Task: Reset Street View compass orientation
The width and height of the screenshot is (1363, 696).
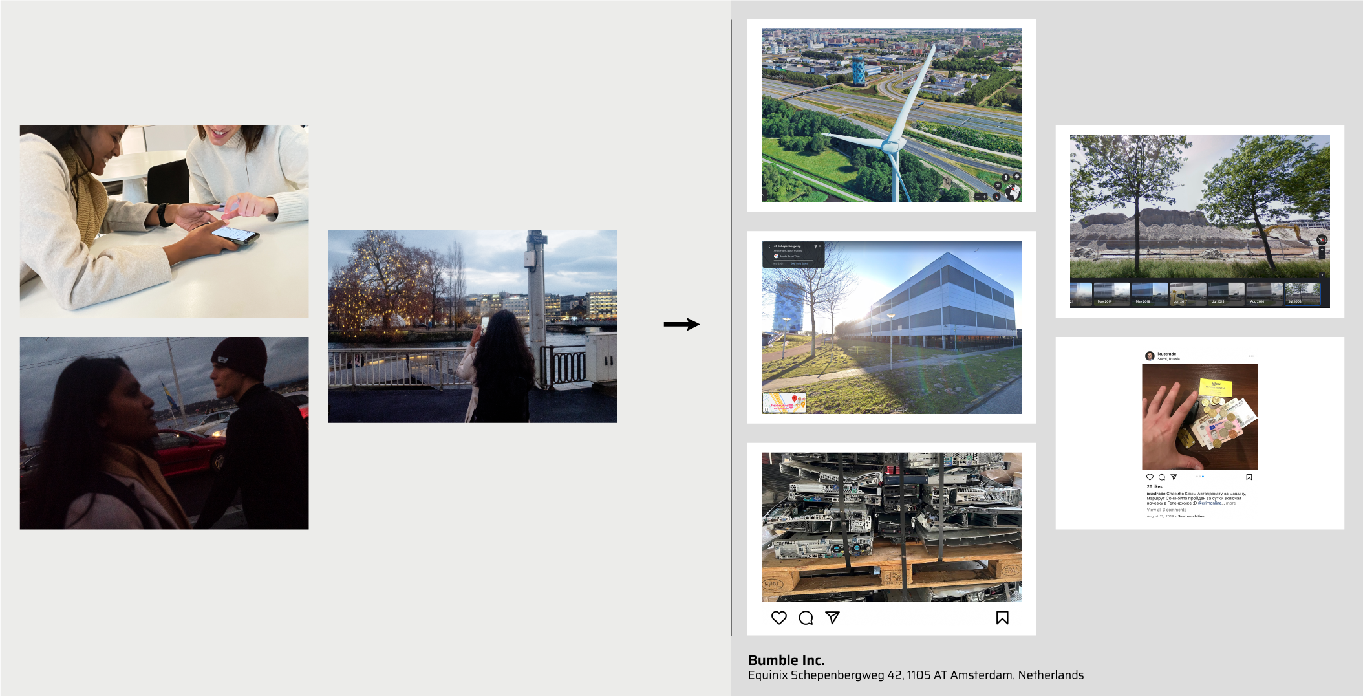Action: coord(1322,240)
